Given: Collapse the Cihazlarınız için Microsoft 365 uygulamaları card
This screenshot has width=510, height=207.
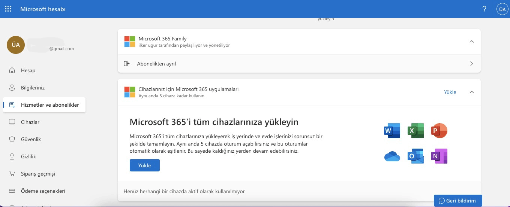Looking at the screenshot, I should point(472,92).
